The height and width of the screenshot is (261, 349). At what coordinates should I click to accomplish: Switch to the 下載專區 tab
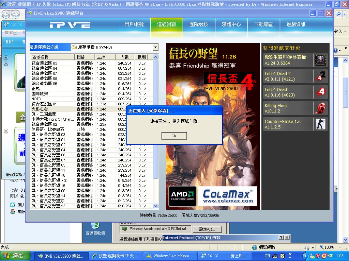(263, 24)
